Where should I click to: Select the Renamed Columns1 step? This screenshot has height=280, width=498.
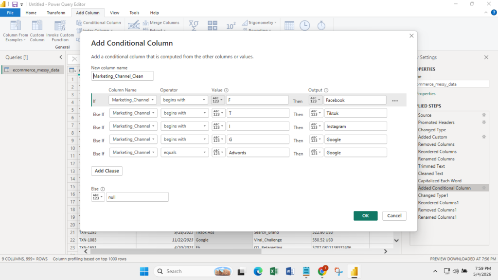point(437,217)
